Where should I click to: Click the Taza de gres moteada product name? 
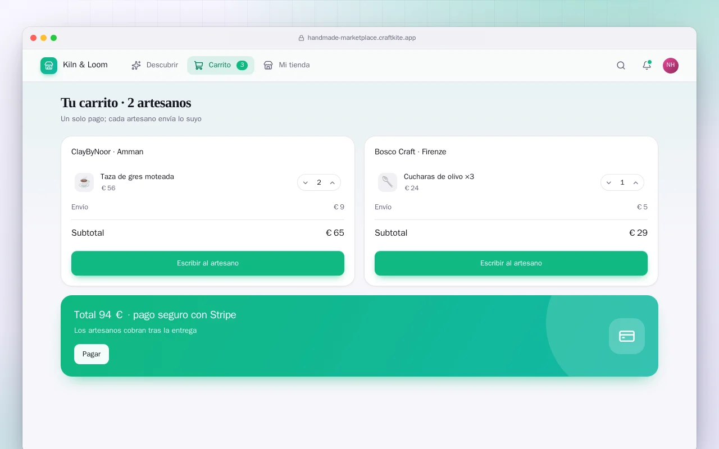137,176
